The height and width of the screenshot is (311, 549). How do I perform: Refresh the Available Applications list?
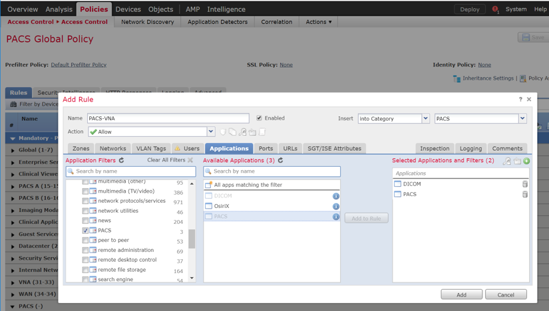click(x=280, y=160)
